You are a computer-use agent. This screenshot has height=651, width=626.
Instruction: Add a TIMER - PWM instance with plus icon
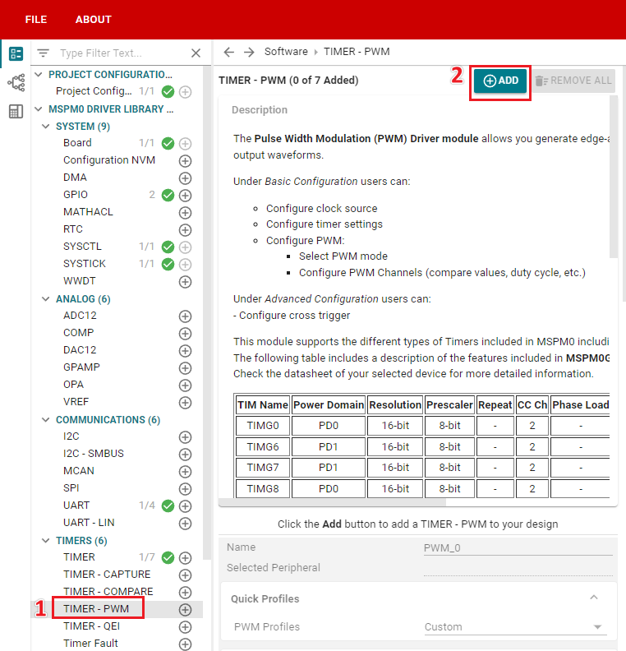(185, 609)
